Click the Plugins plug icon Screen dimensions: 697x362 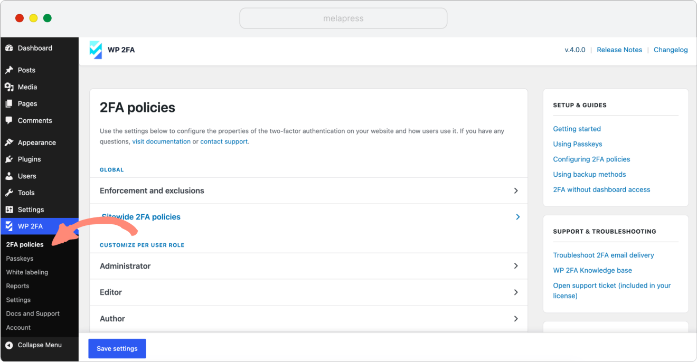(x=9, y=159)
